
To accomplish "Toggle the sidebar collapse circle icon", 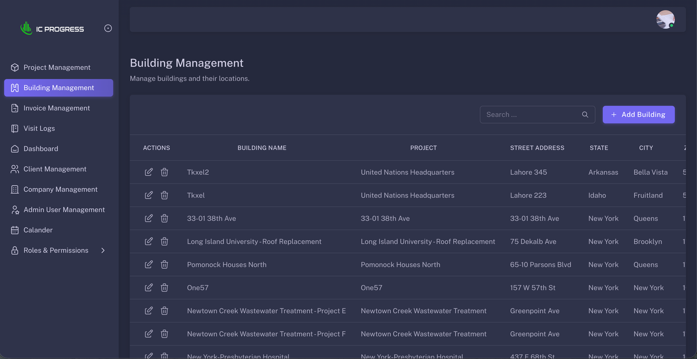I will click(108, 28).
